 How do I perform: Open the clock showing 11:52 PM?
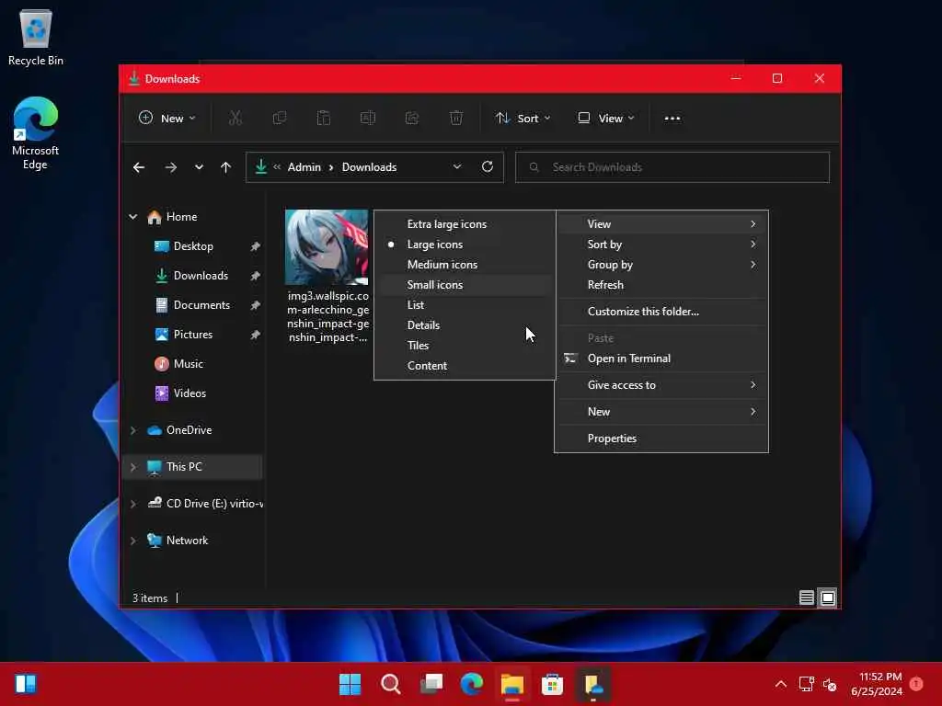[x=877, y=684]
